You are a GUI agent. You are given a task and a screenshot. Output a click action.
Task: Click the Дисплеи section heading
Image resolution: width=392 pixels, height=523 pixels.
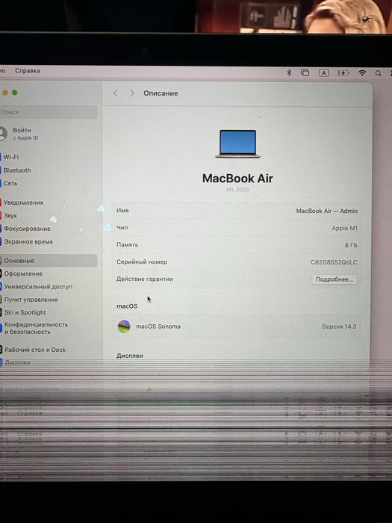pos(130,356)
